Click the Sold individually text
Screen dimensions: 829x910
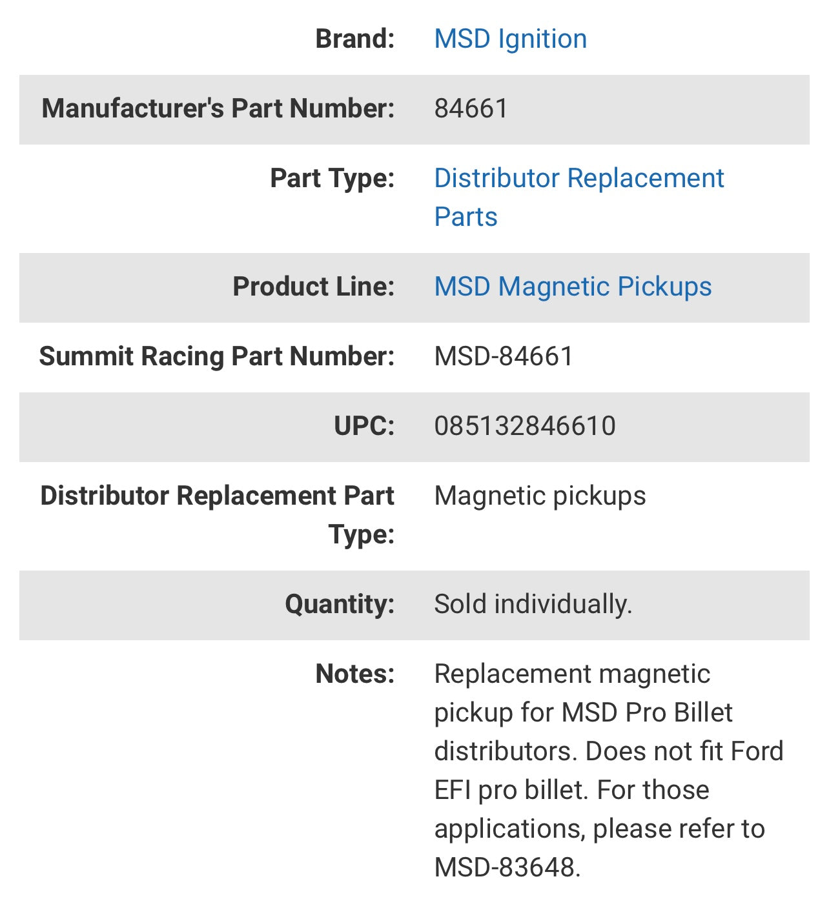tap(533, 604)
